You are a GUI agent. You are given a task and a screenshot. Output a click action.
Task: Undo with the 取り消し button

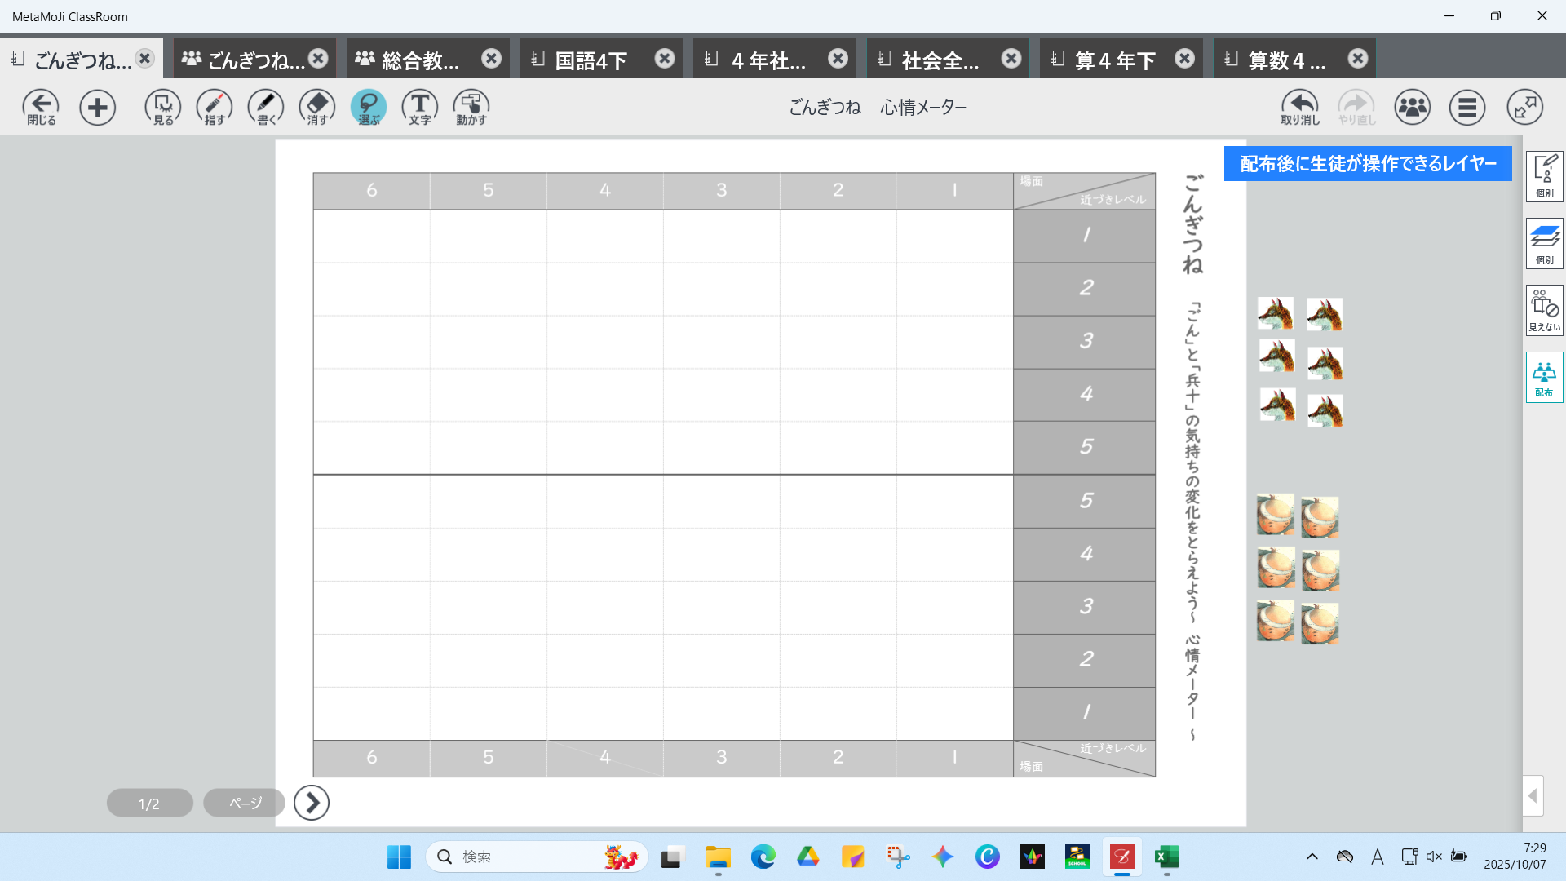[1300, 107]
